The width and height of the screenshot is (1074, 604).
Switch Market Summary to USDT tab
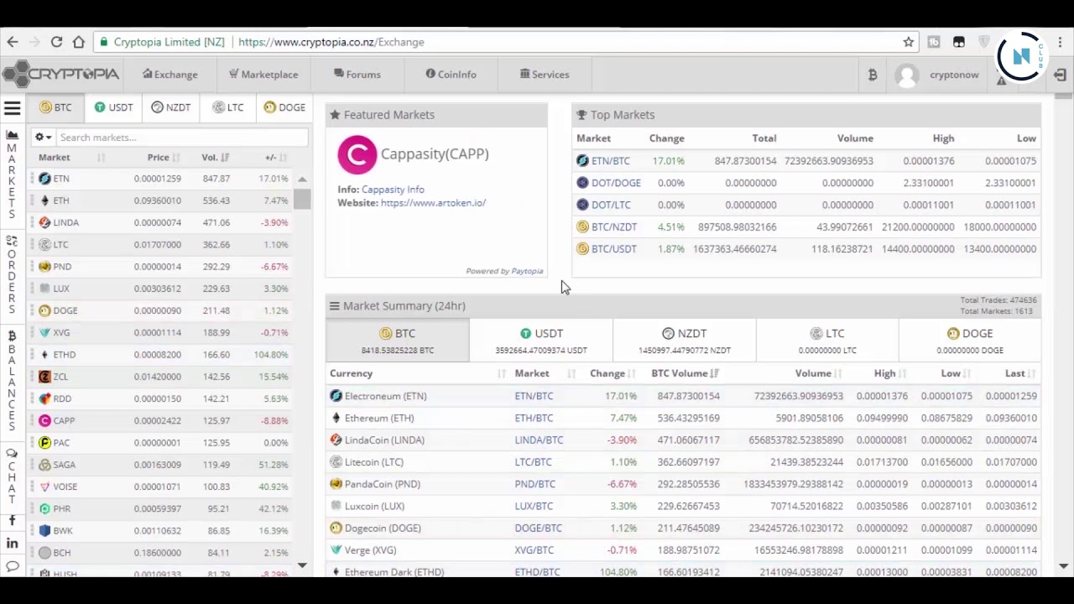pos(541,341)
